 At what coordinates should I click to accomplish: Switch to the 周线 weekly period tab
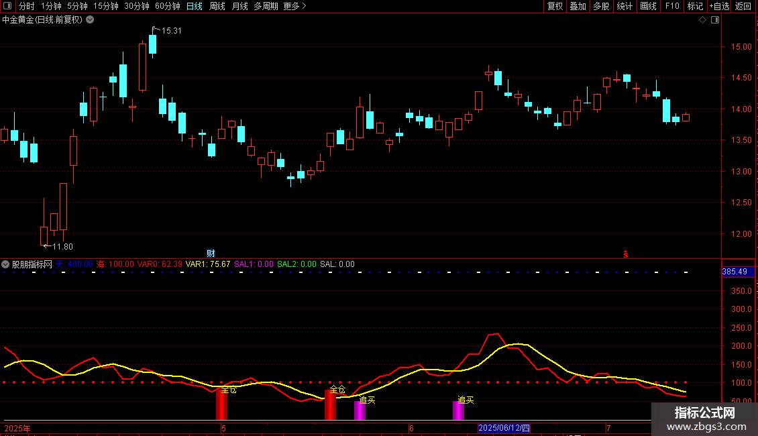coord(217,6)
